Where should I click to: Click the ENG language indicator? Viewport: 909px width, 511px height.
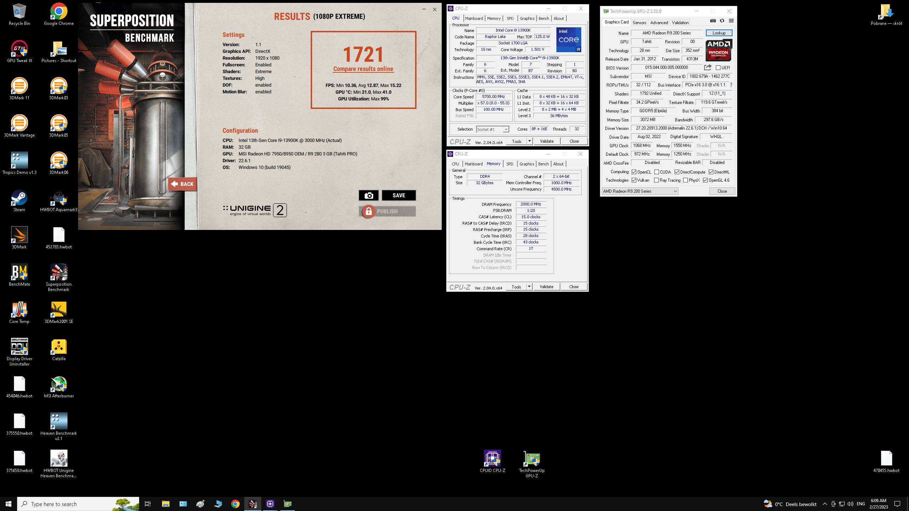click(861, 504)
